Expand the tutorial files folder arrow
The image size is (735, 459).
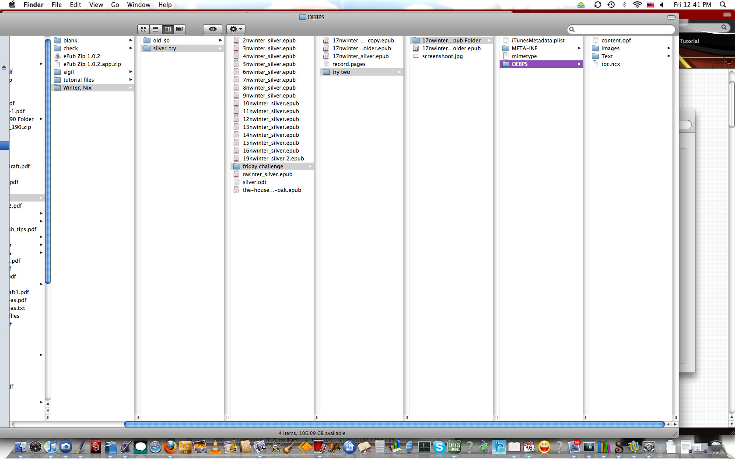click(130, 80)
